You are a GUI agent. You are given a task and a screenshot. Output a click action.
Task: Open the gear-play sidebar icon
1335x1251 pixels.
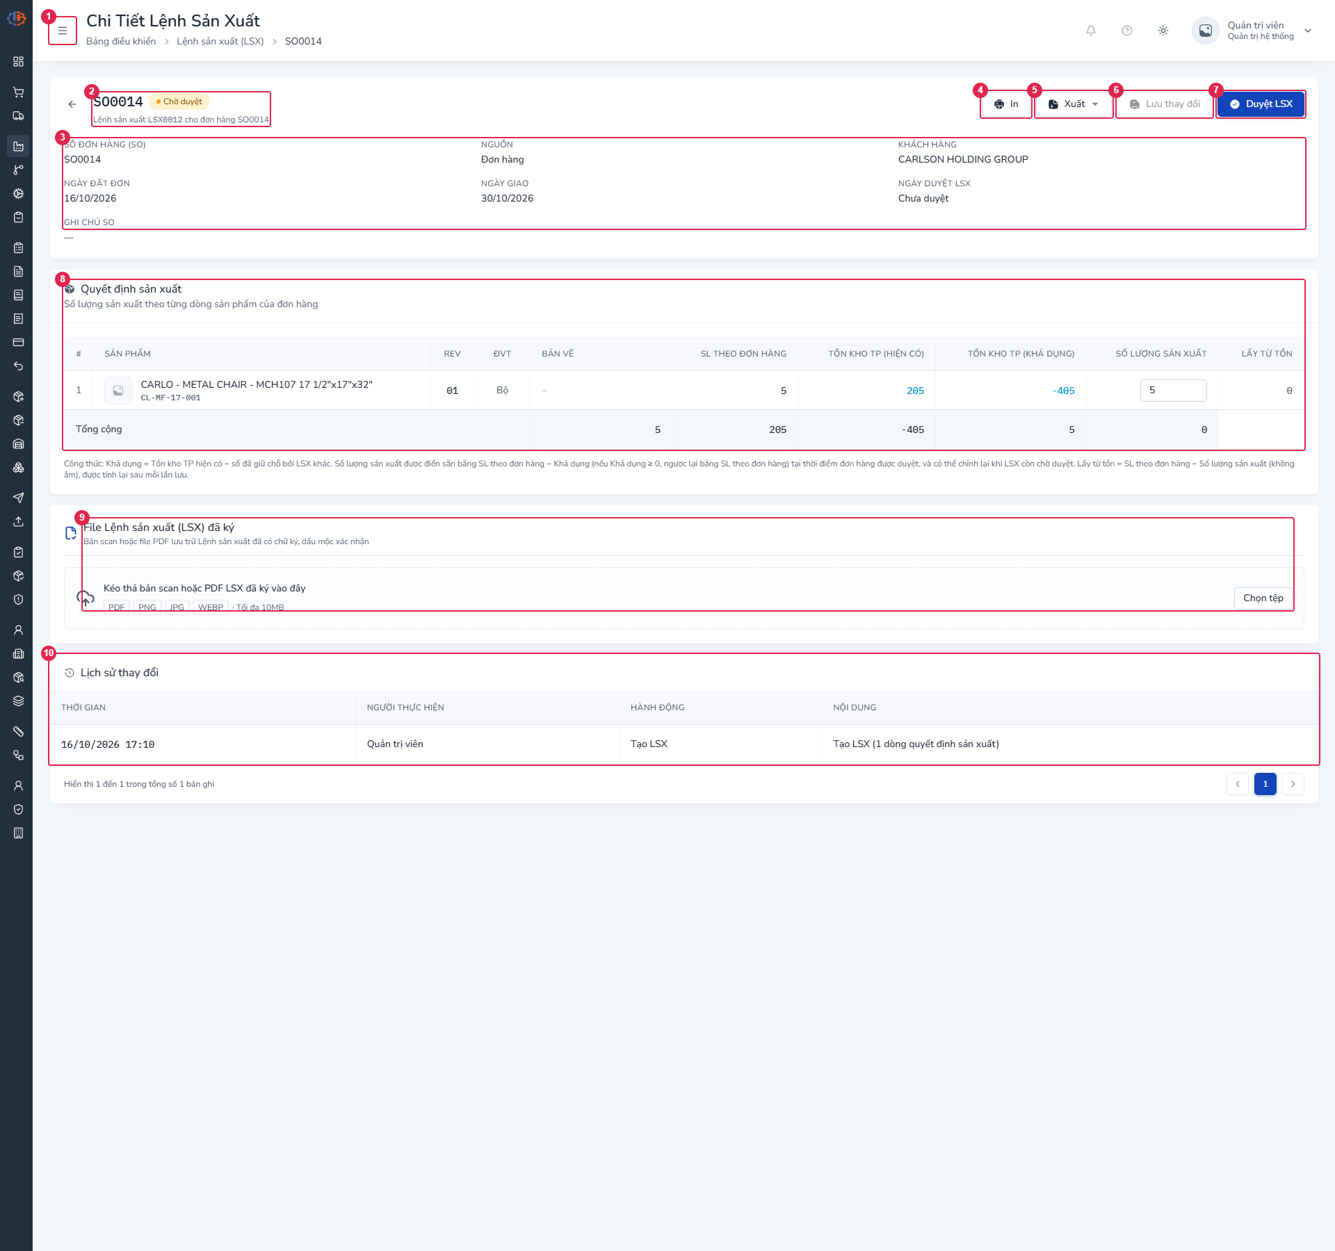[x=19, y=194]
